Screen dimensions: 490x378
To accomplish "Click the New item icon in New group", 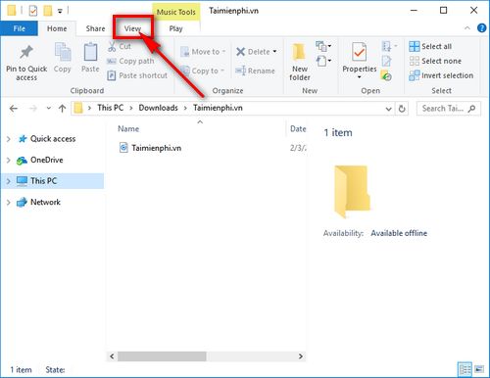I will pos(321,46).
